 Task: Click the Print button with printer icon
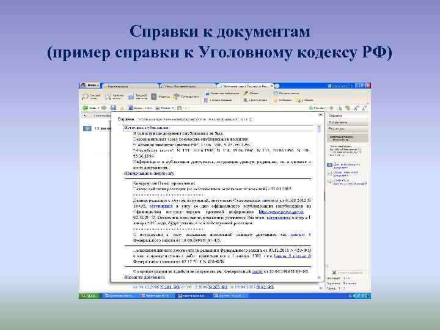click(163, 108)
